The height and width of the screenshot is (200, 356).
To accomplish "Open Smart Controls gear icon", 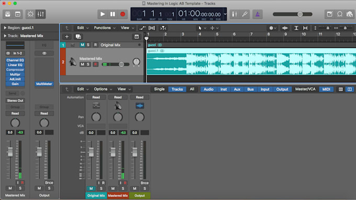I will [30, 14].
